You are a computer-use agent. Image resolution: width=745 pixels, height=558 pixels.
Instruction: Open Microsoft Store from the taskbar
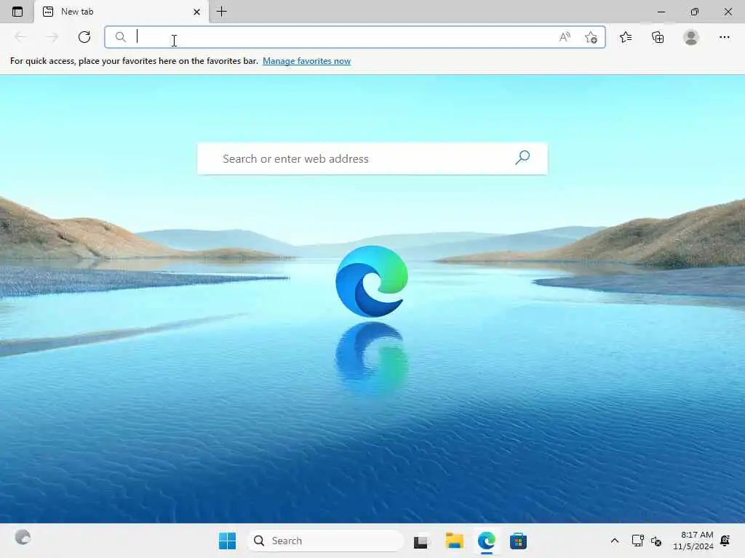pos(518,541)
